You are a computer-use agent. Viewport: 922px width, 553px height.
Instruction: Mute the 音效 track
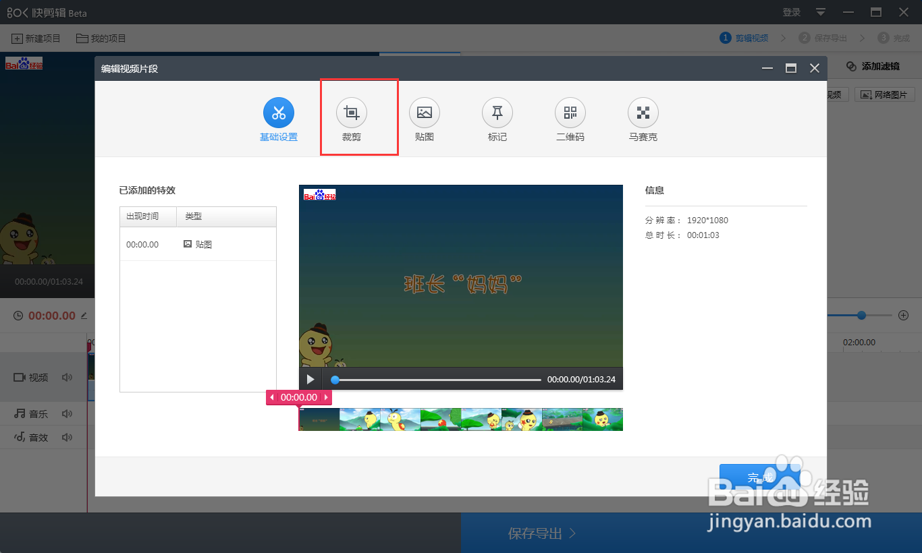(67, 437)
